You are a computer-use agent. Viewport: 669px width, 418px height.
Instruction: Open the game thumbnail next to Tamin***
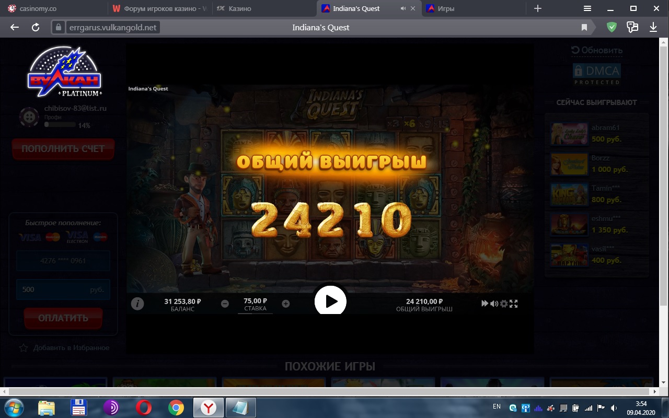click(x=569, y=194)
